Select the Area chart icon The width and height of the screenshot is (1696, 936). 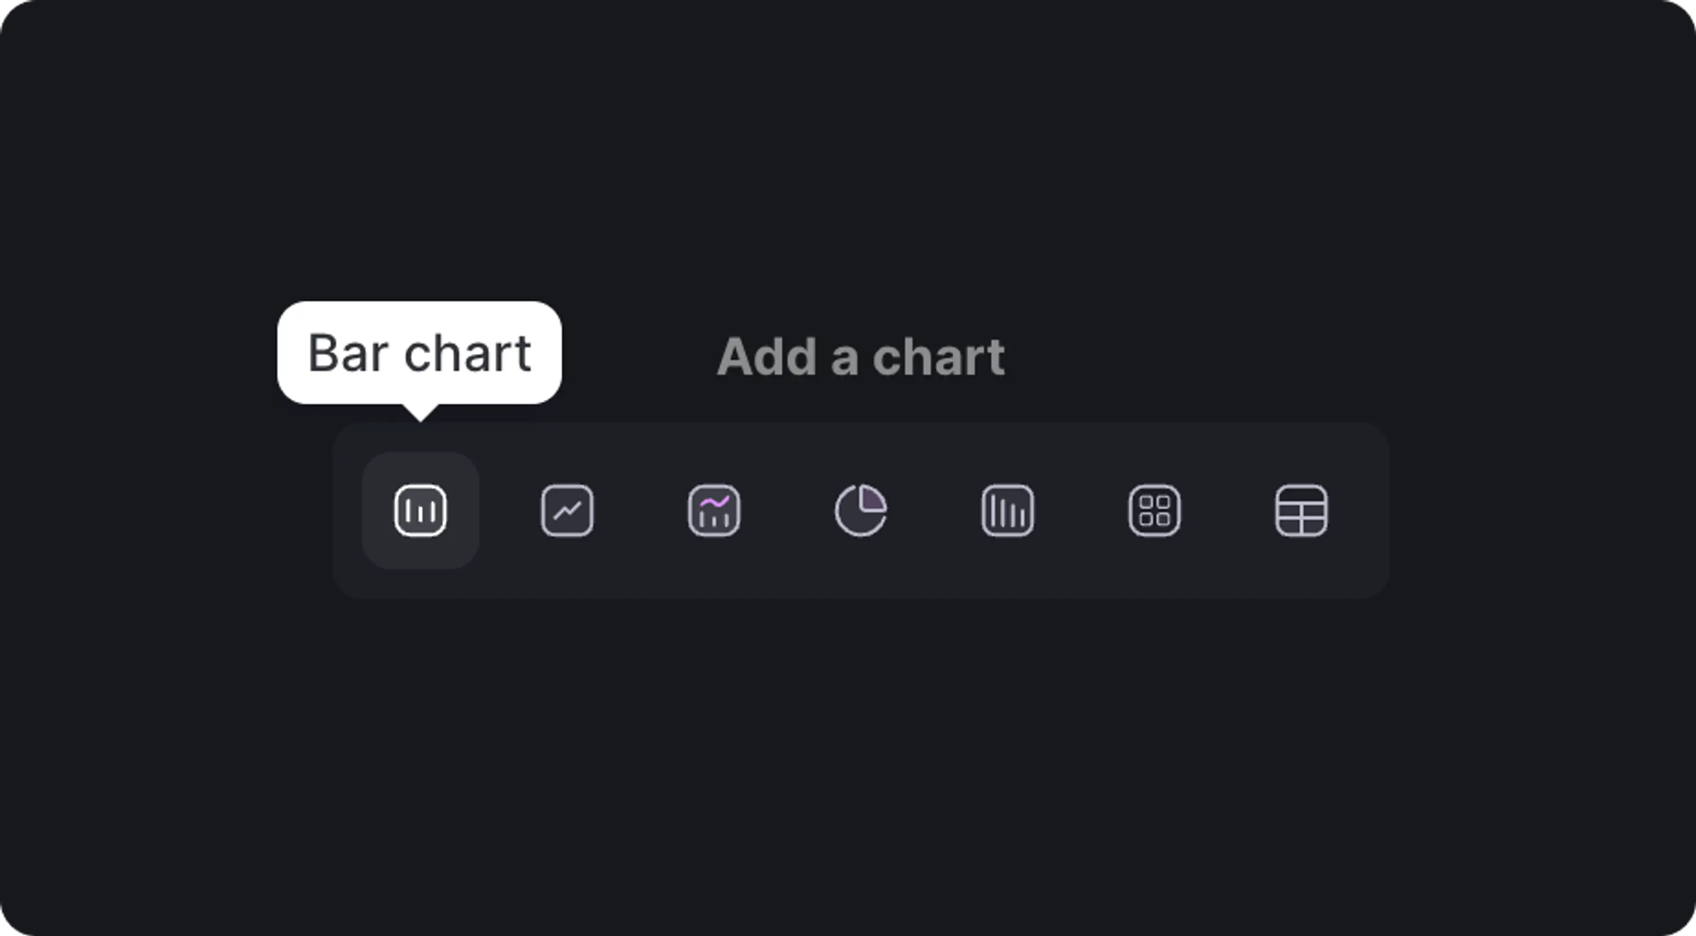coord(713,511)
